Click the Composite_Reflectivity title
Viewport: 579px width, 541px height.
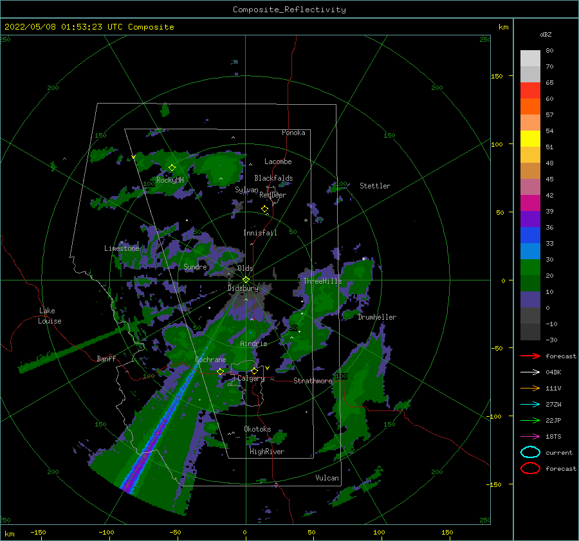click(289, 10)
